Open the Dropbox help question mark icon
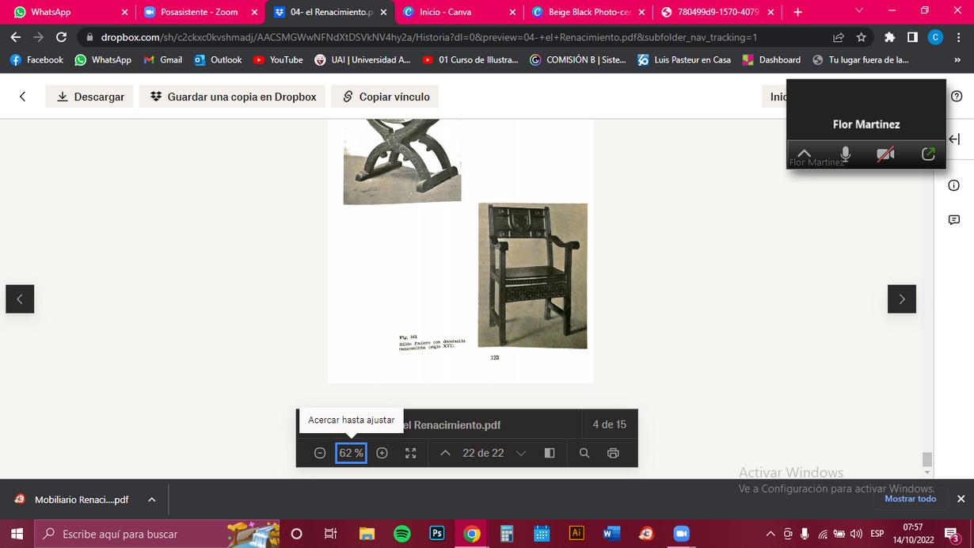The width and height of the screenshot is (974, 548). point(956,96)
